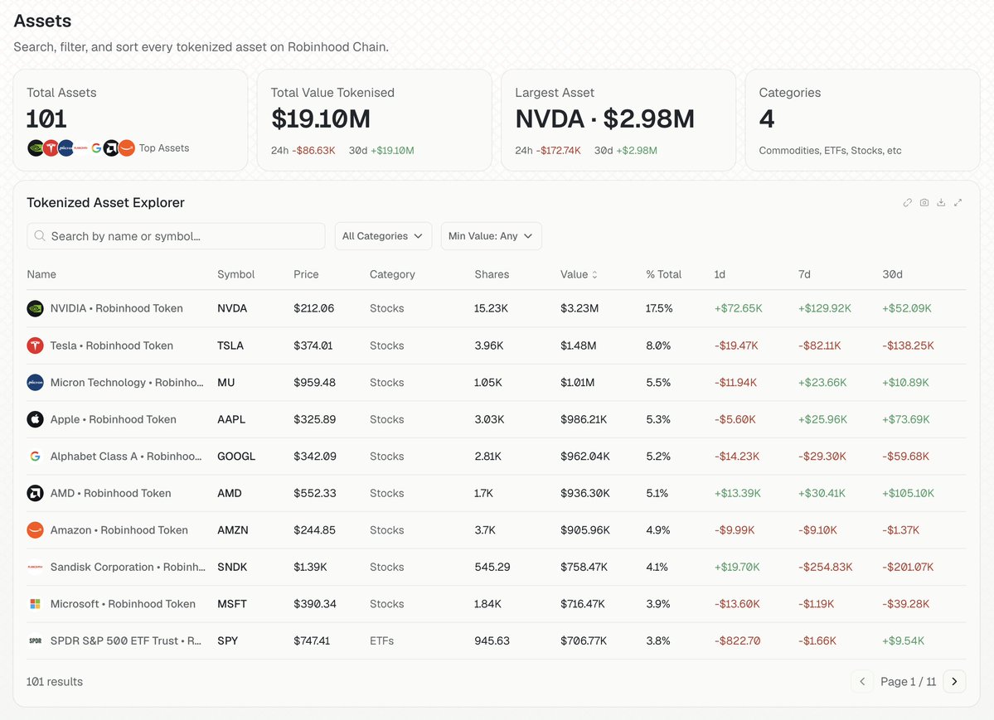994x720 pixels.
Task: Click Google icon in Top Assets card
Action: 96,147
